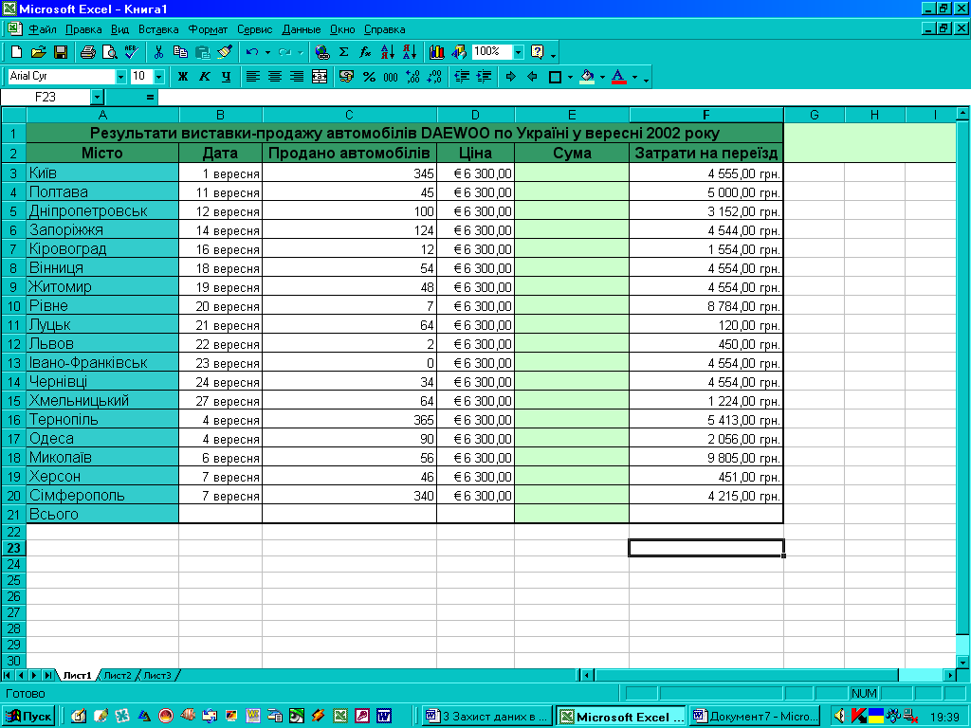Click the Copy icon
971x728 pixels.
point(180,52)
